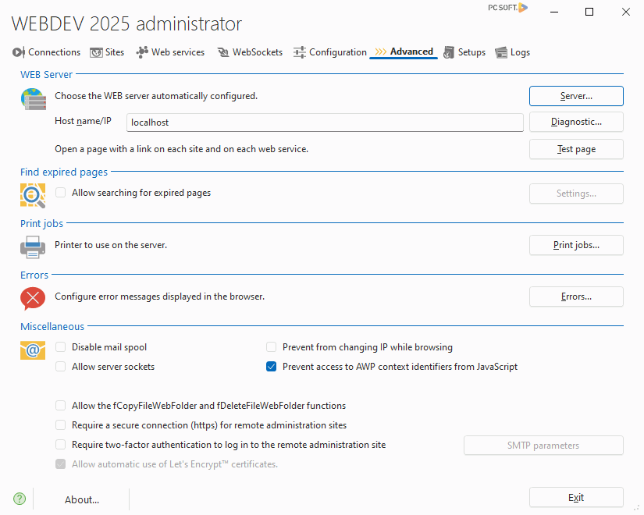Viewport: 644px width, 515px height.
Task: Click the 'Choose the WEB server automatically configured.' text
Action: [156, 96]
